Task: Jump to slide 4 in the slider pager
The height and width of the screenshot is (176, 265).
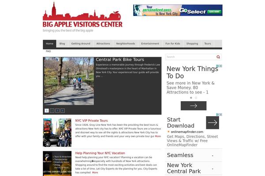Action: click(63, 110)
